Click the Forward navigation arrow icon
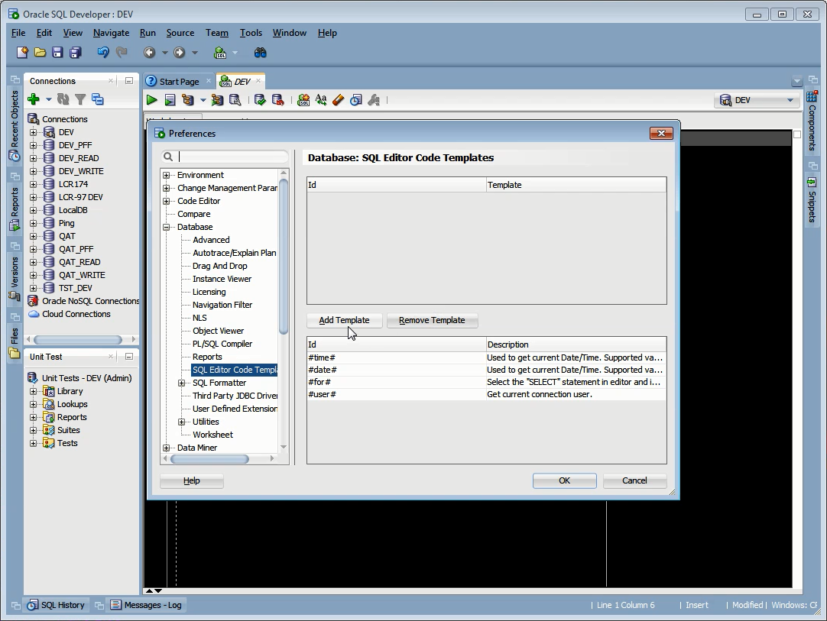The image size is (827, 621). click(180, 52)
